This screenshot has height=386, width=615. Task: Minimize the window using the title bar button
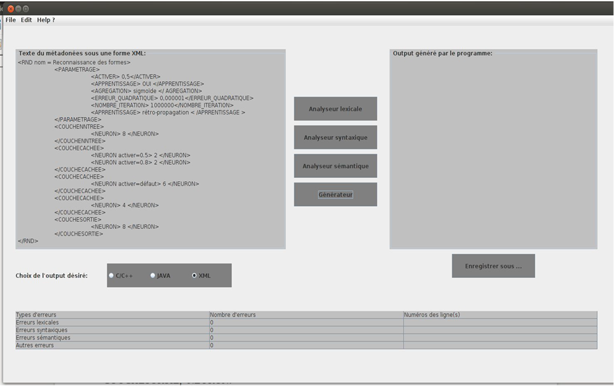point(18,9)
